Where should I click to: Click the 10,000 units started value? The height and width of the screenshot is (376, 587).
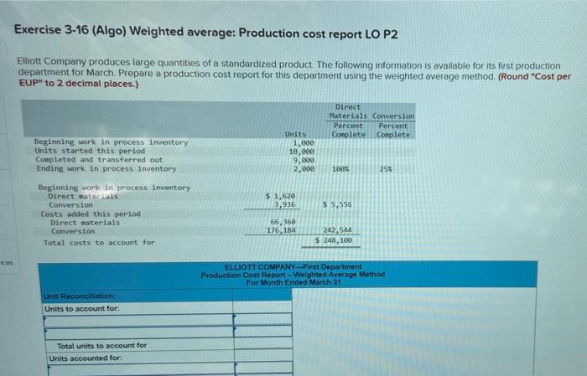(x=302, y=152)
